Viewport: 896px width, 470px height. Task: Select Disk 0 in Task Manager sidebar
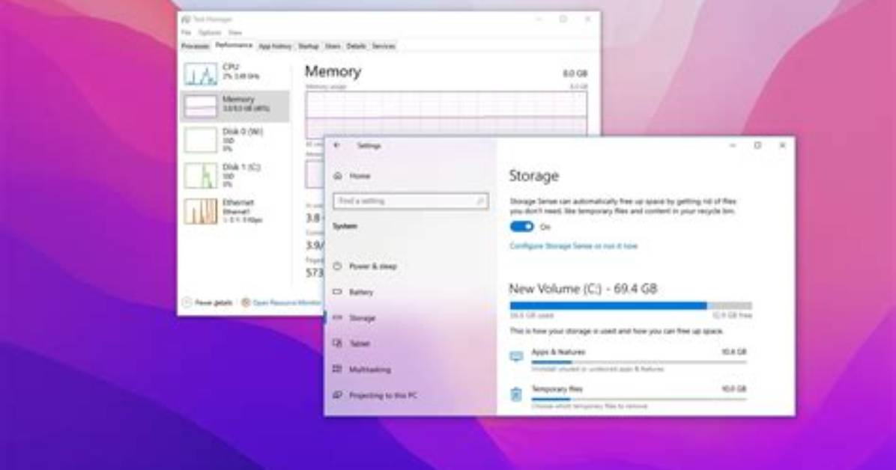point(234,140)
